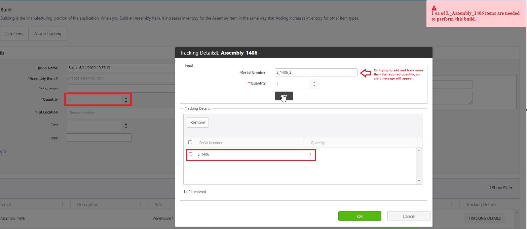Click the column menu icon left of Tracking Details
This screenshot has height=229, width=527.
452,204
